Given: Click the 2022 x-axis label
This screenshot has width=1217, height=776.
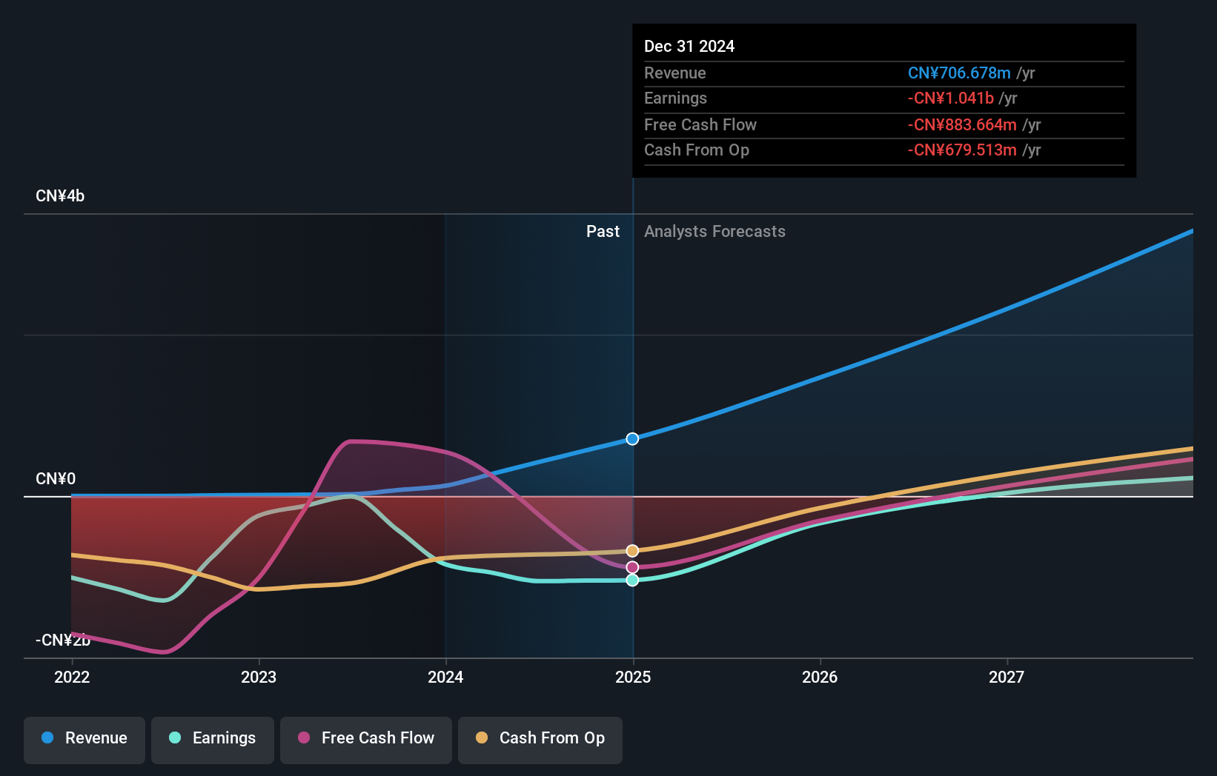Looking at the screenshot, I should click(72, 677).
